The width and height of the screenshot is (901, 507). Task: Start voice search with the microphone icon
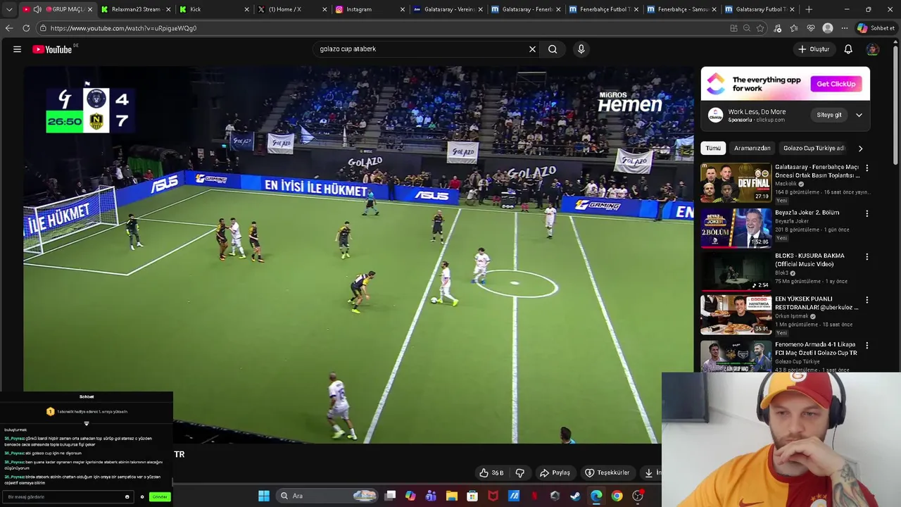click(x=581, y=49)
